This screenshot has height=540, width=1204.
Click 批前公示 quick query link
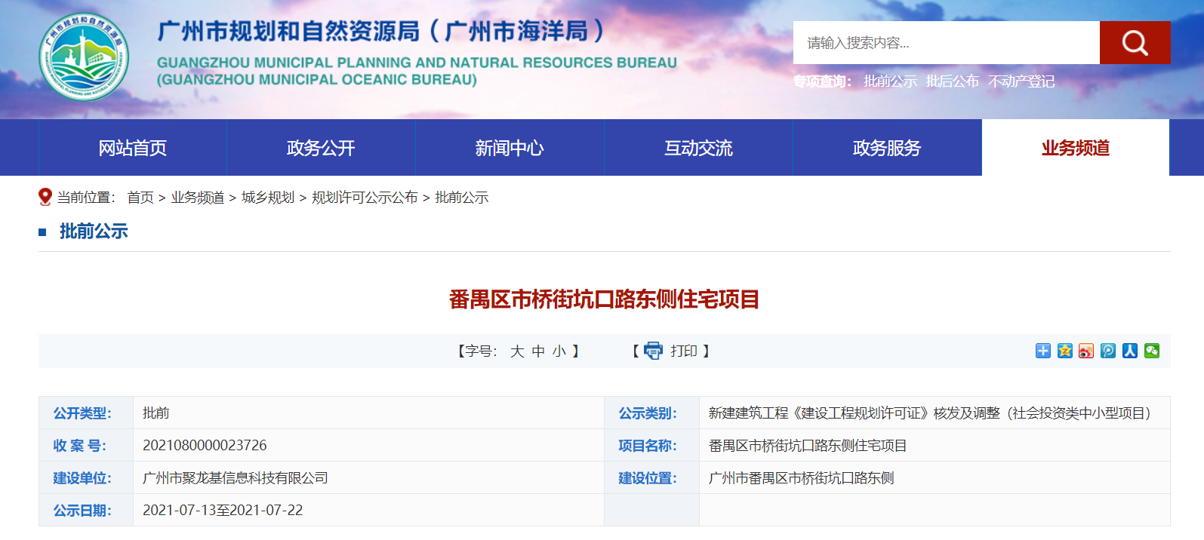[890, 81]
